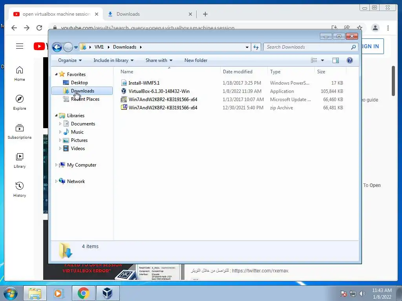The image size is (402, 301).
Task: Click Chrome scrollbar on YouTube page
Action: tap(393, 81)
